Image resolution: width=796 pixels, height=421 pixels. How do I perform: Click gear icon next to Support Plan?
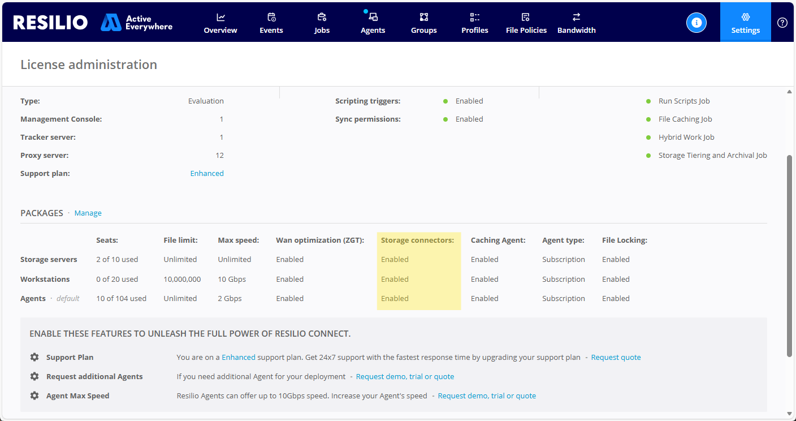pos(34,358)
